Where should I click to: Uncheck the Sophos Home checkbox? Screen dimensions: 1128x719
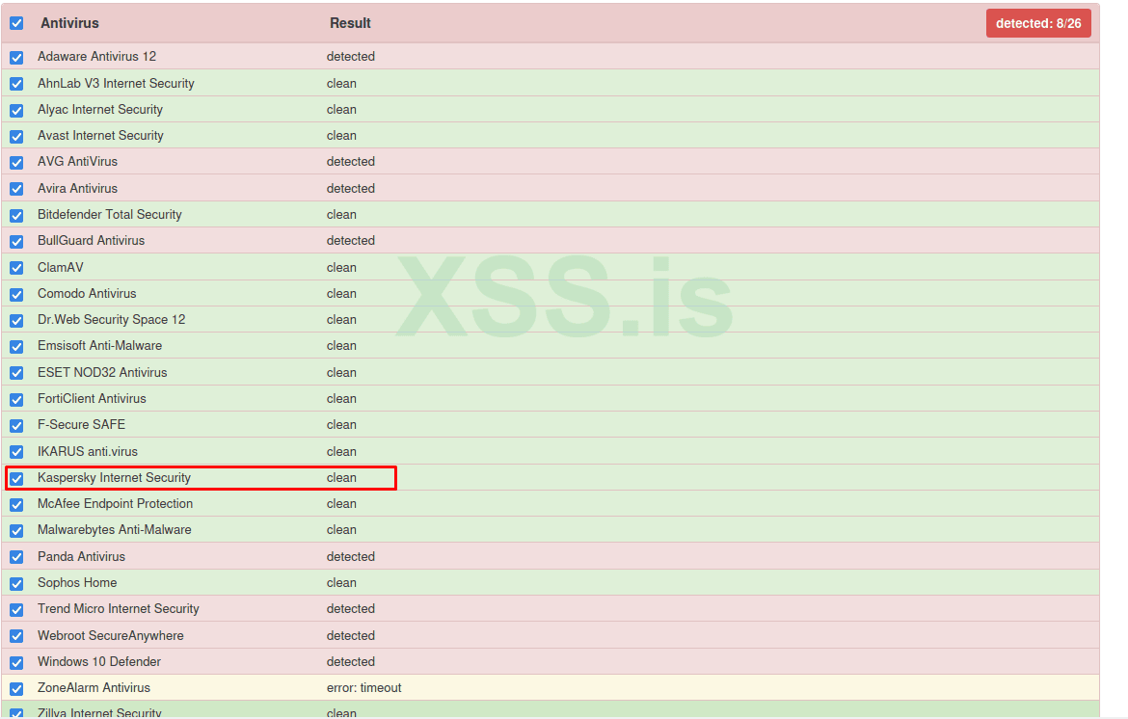click(x=16, y=584)
